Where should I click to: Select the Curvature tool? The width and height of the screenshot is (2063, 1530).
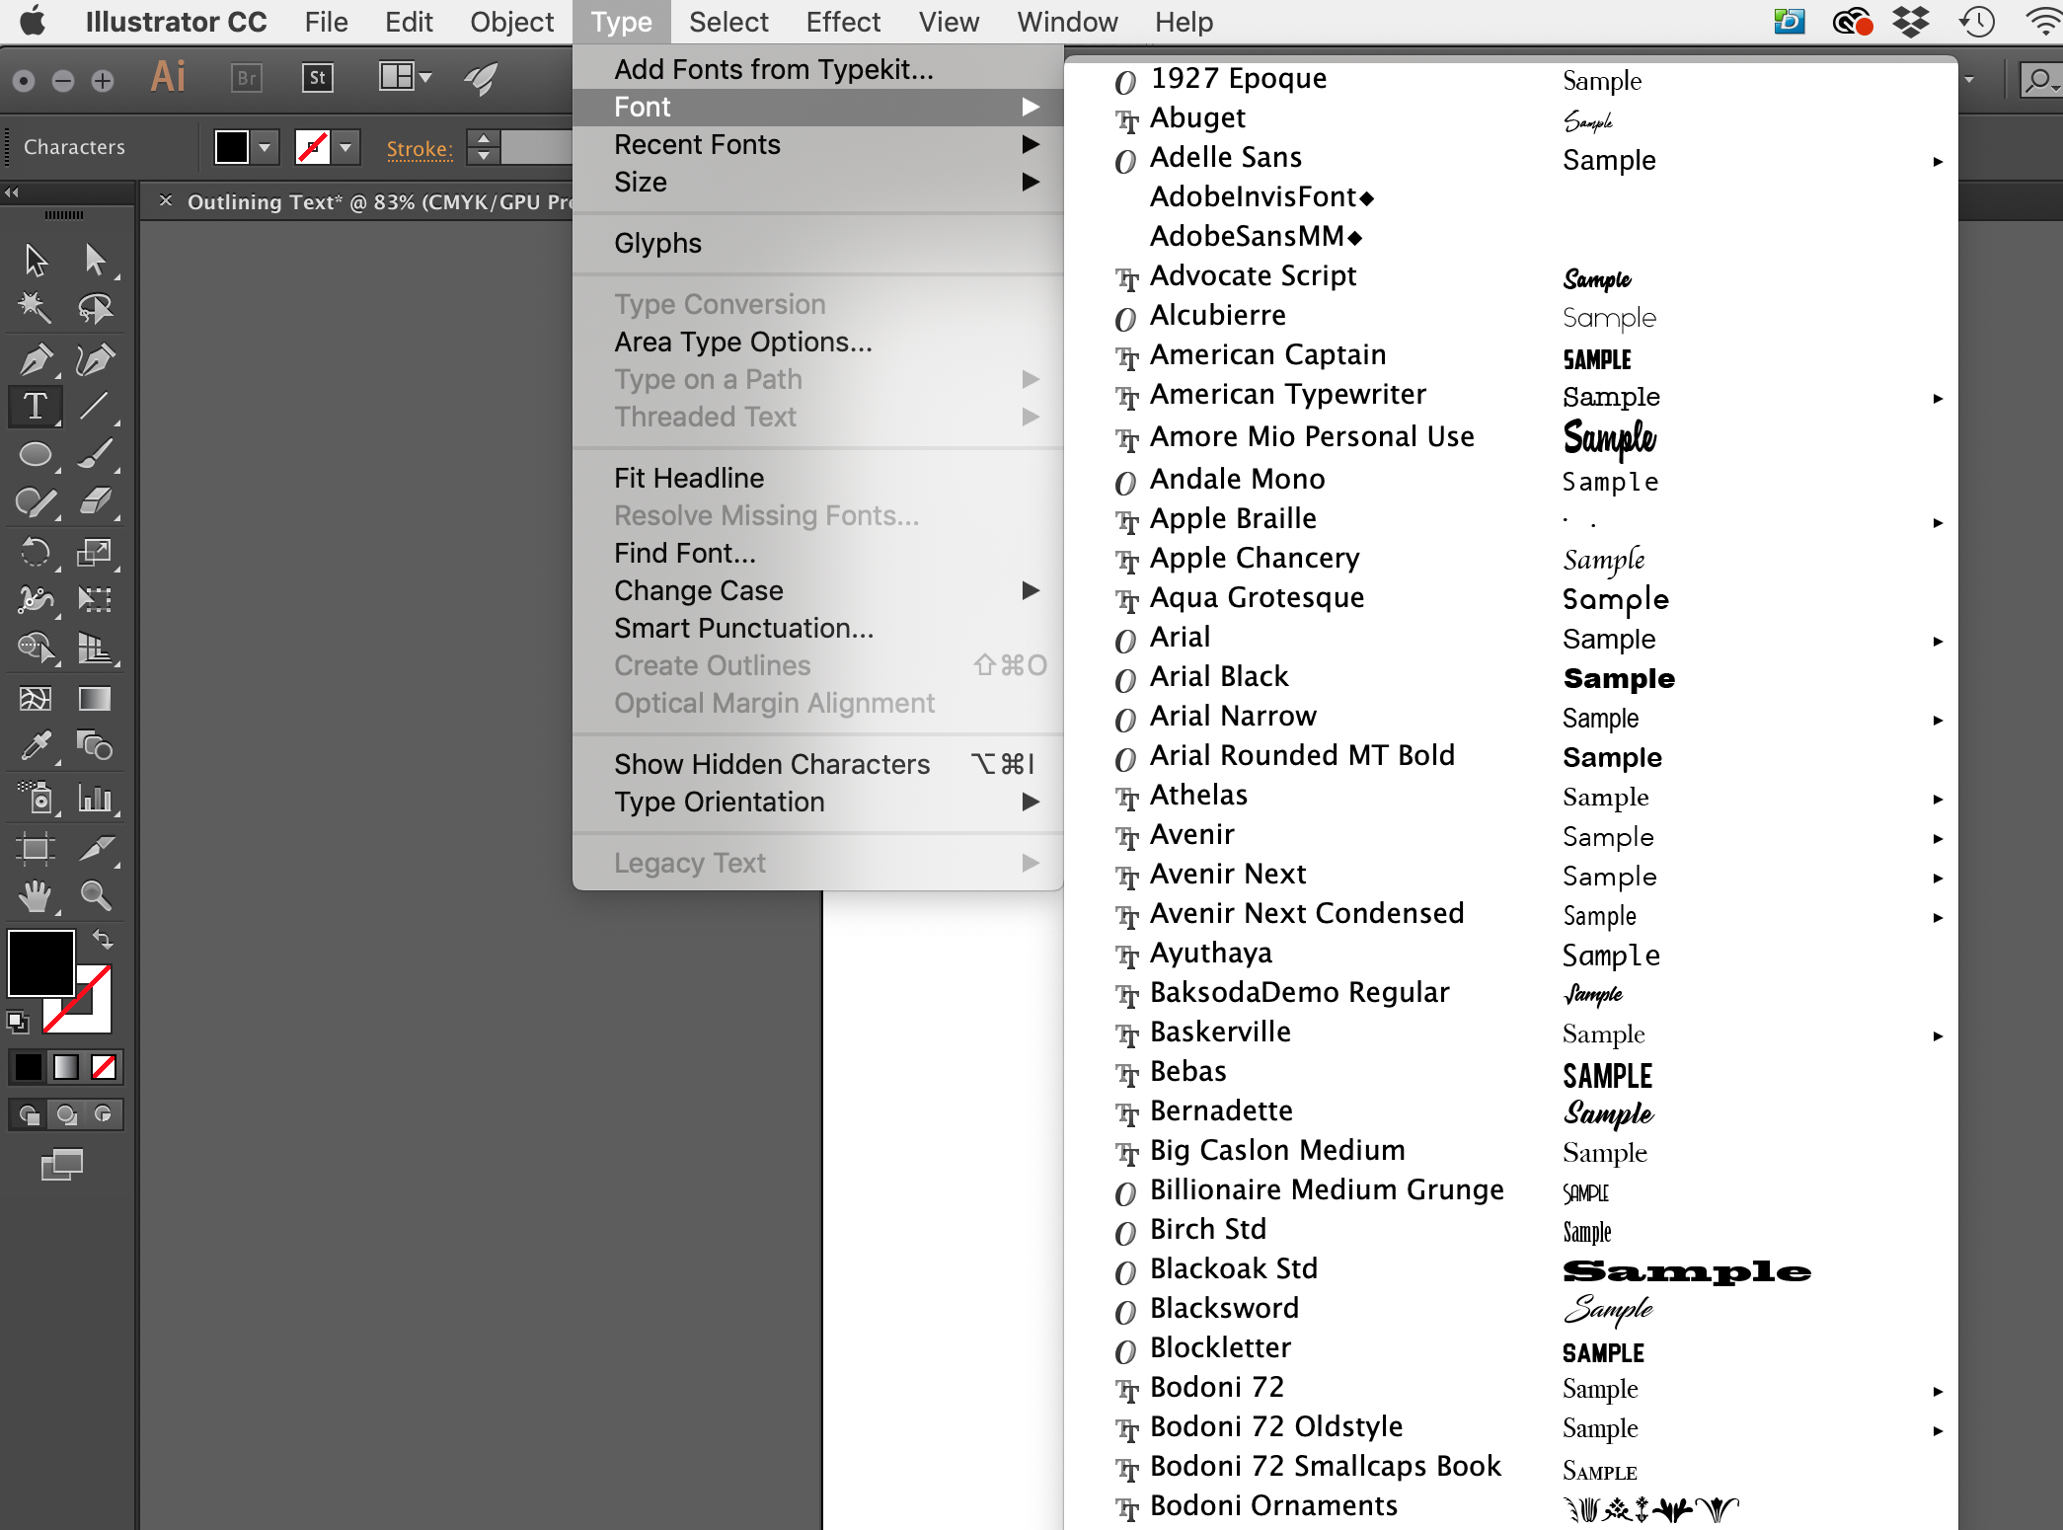95,359
